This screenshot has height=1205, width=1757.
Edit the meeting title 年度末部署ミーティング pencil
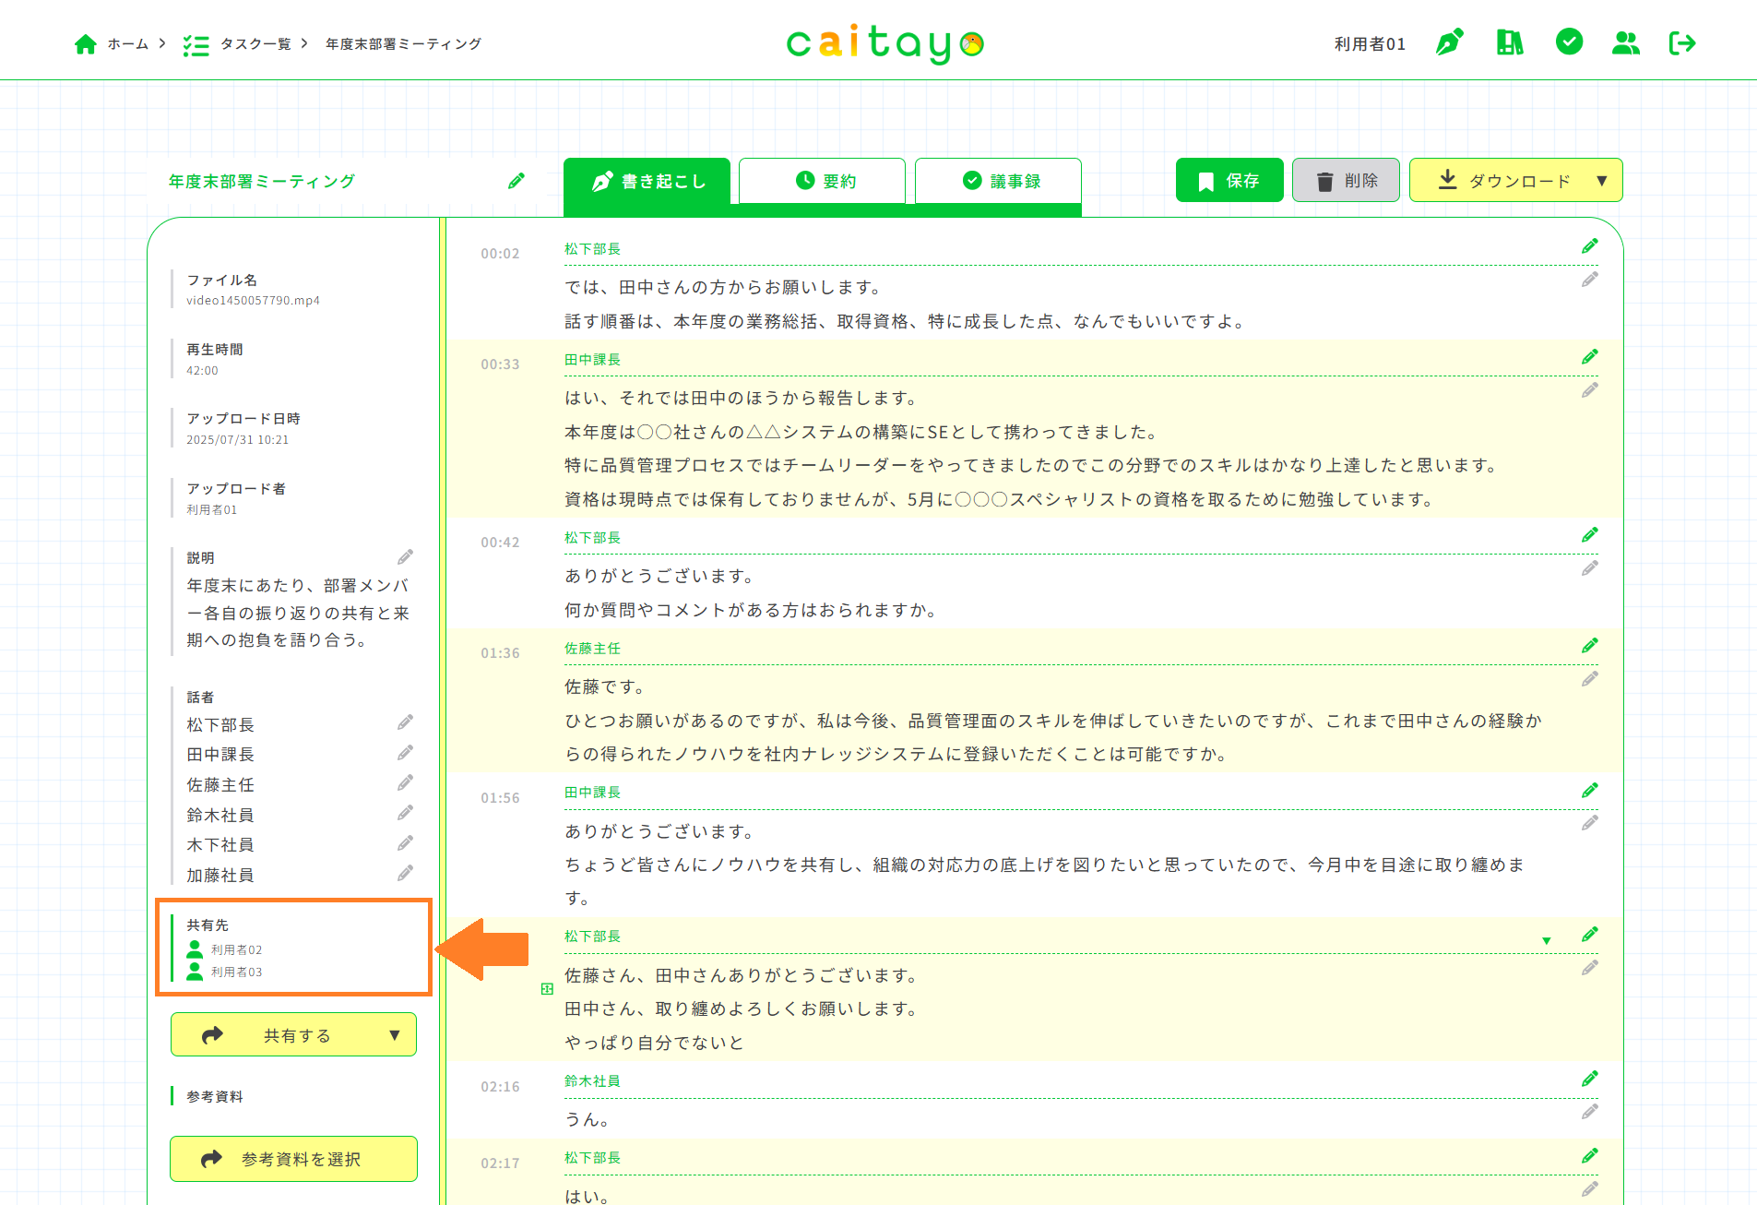pyautogui.click(x=516, y=181)
